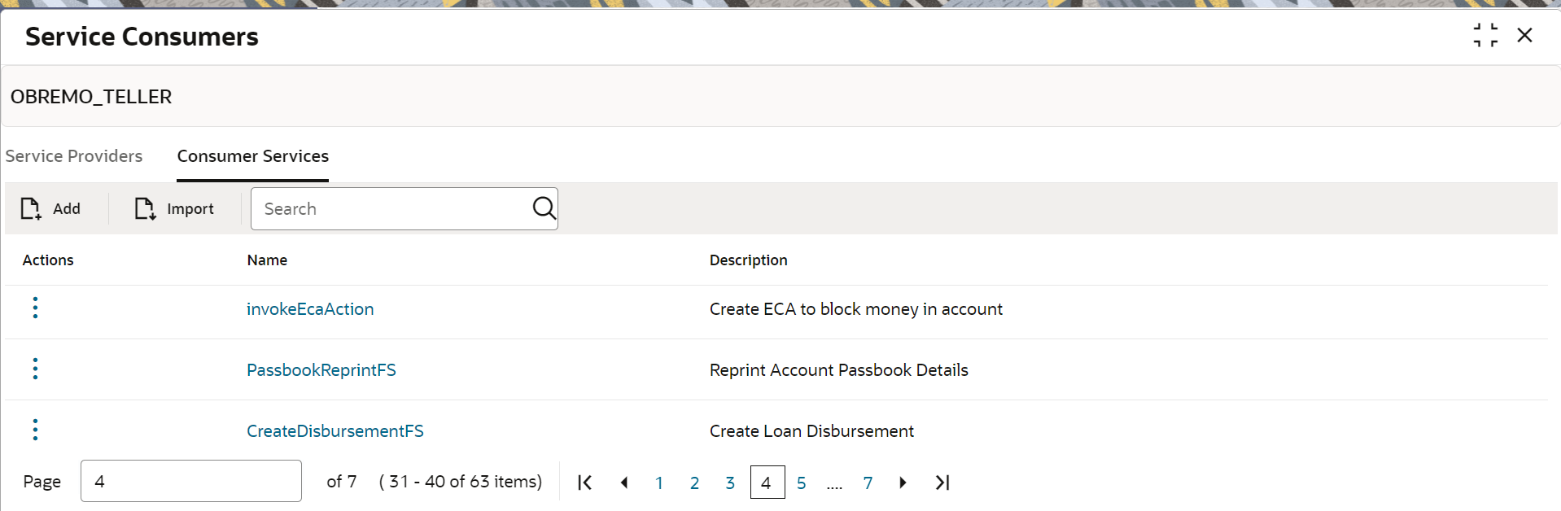Open the CreateDisbursementFS service link
1561x511 pixels.
click(335, 431)
